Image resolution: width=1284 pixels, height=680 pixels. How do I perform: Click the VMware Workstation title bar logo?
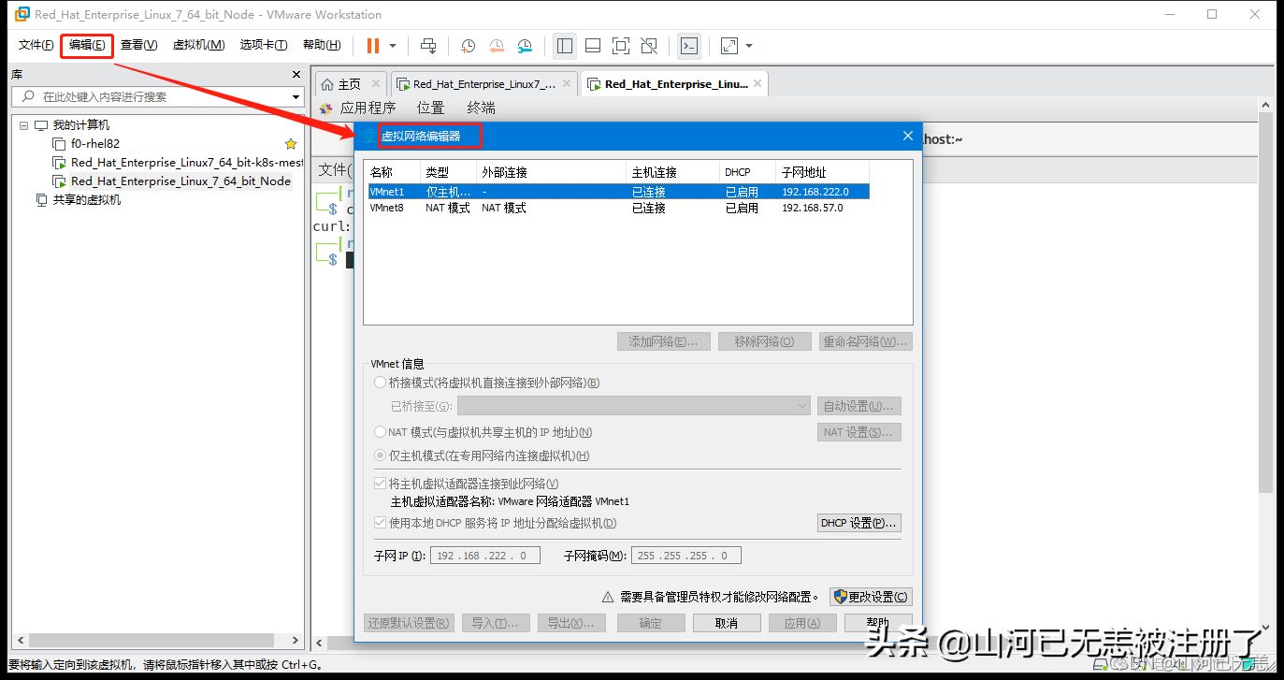coord(21,14)
